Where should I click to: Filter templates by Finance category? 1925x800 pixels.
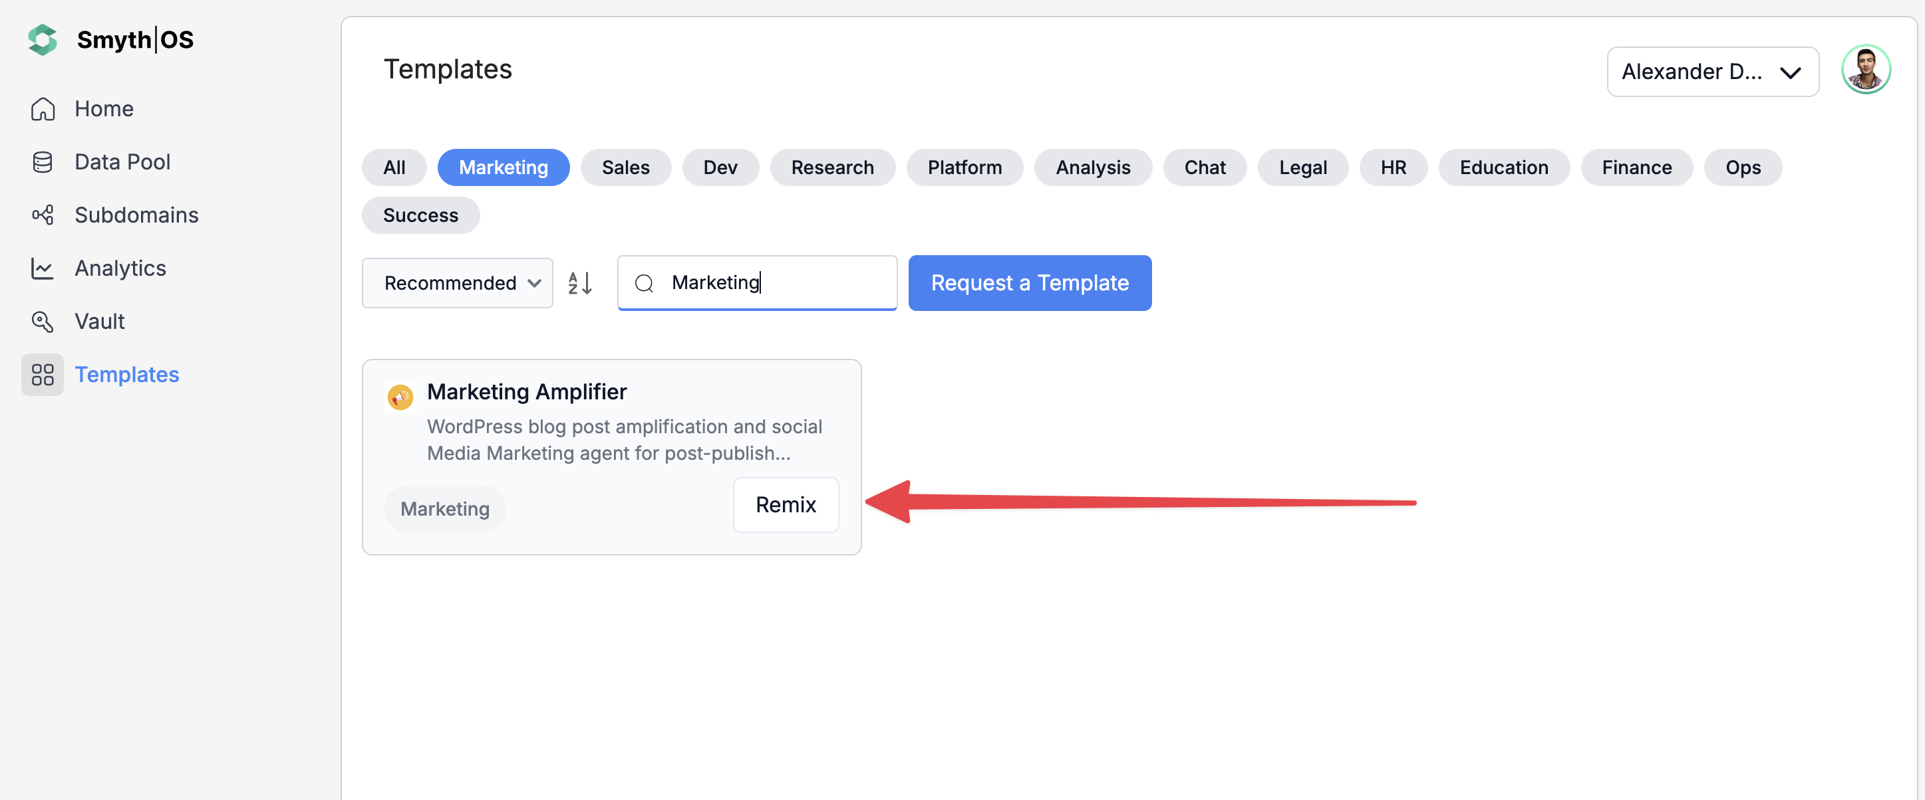(1636, 168)
